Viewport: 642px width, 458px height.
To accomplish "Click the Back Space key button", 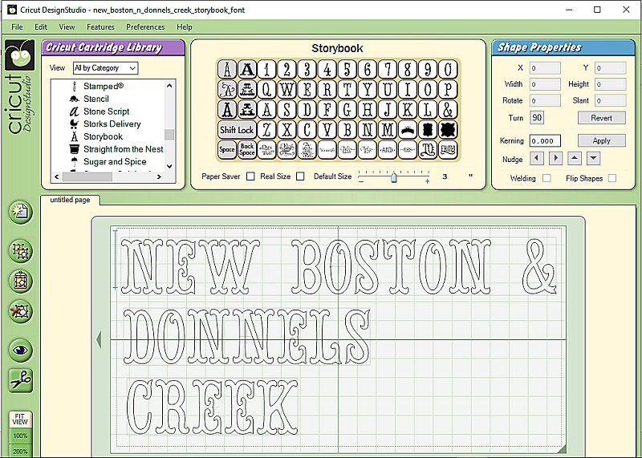I will coord(247,150).
